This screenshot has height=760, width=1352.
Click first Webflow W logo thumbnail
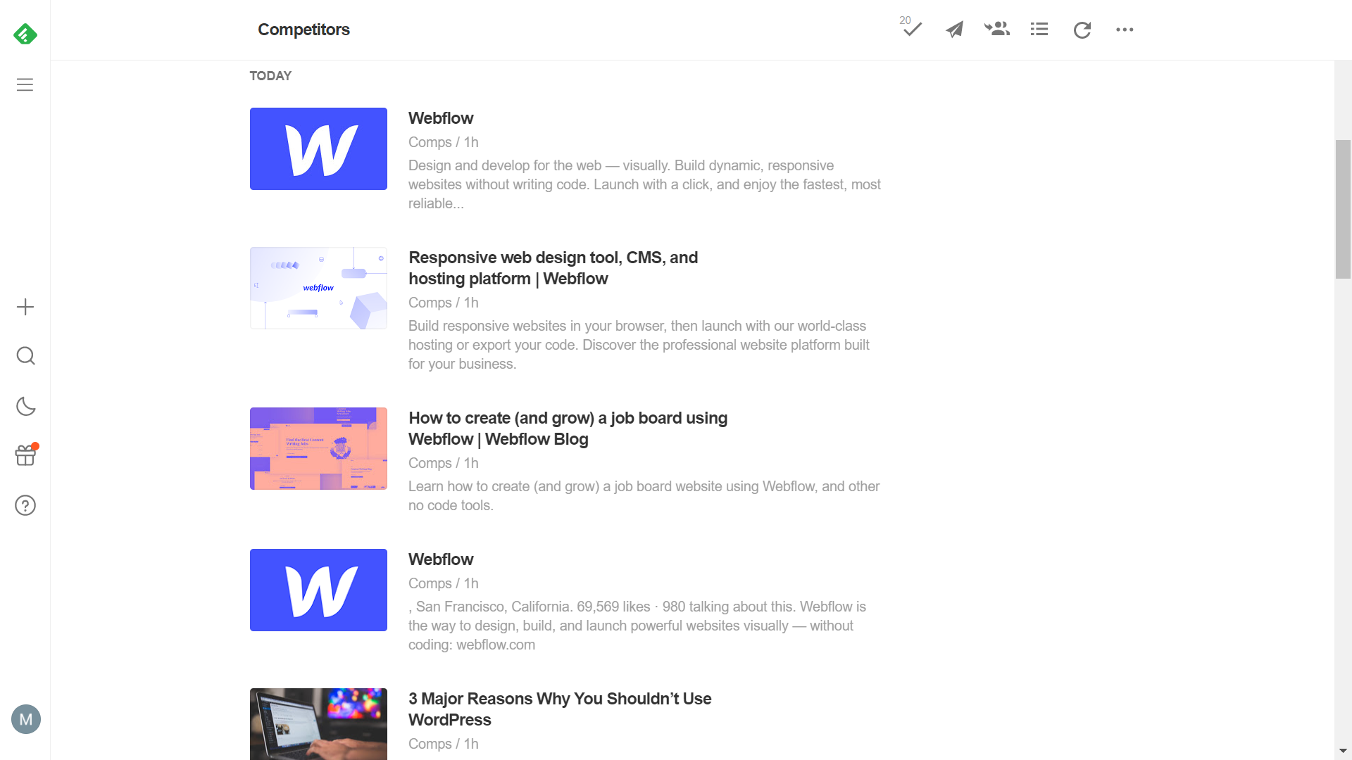[318, 148]
